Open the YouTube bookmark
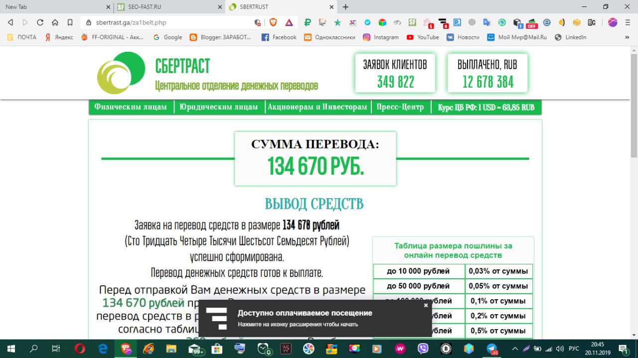Image resolution: width=638 pixels, height=358 pixels. point(423,37)
